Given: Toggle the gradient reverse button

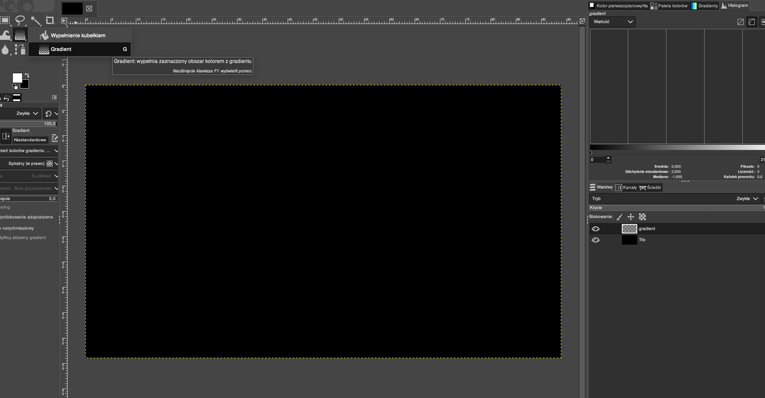Looking at the screenshot, I should (6, 137).
